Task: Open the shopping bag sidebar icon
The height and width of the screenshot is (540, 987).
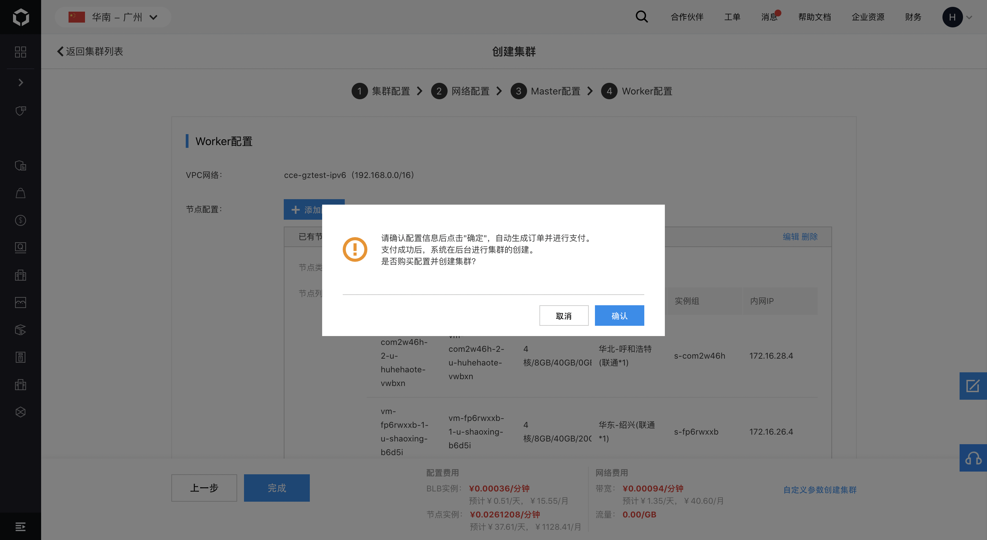Action: (21, 193)
